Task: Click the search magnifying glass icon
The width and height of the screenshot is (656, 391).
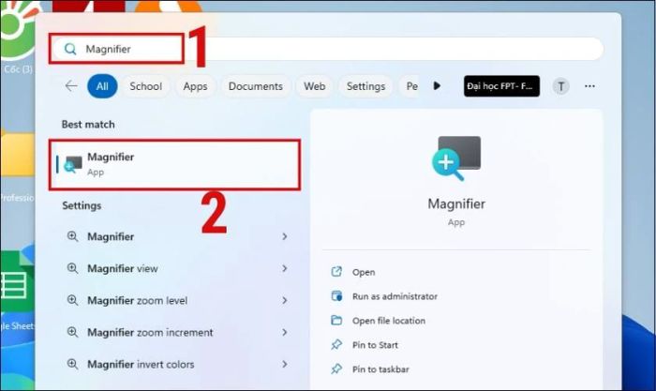Action: pos(70,49)
